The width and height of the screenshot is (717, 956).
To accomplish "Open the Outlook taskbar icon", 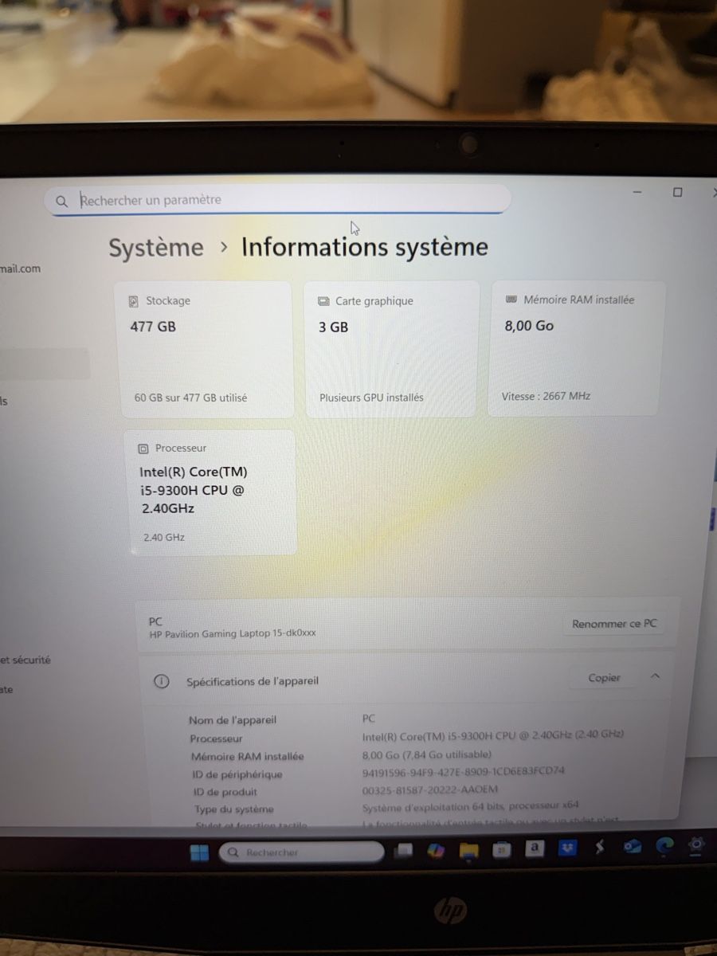I will (633, 847).
